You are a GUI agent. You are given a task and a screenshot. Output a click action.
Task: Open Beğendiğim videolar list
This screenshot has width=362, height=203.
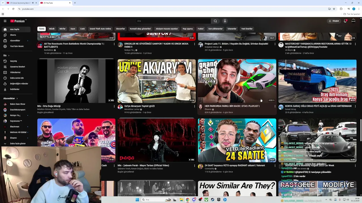pos(17,83)
